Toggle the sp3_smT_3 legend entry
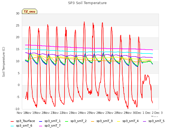This screenshot has height=131, width=175. point(102,121)
